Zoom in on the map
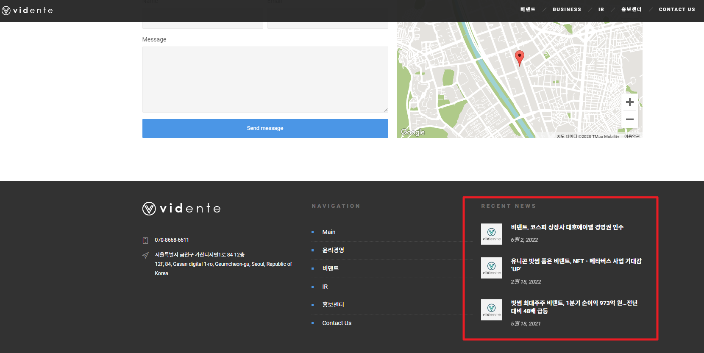 [x=630, y=102]
